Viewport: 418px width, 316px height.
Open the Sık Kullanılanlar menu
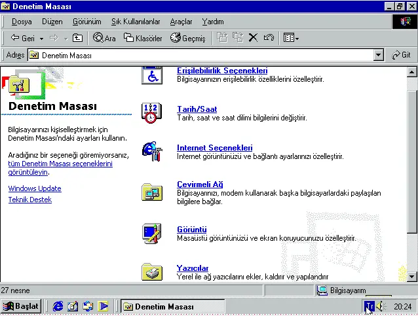[136, 22]
